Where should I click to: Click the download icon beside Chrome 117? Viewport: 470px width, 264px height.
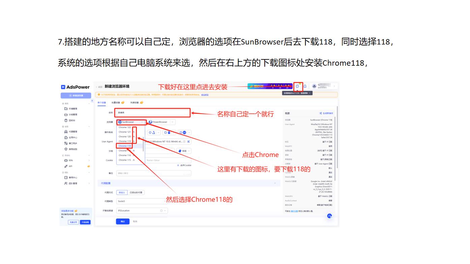134,151
